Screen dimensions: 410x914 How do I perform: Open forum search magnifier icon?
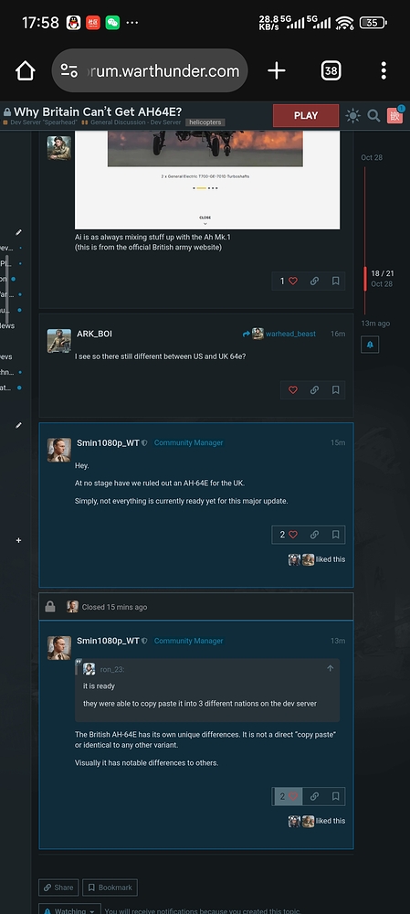coord(373,115)
